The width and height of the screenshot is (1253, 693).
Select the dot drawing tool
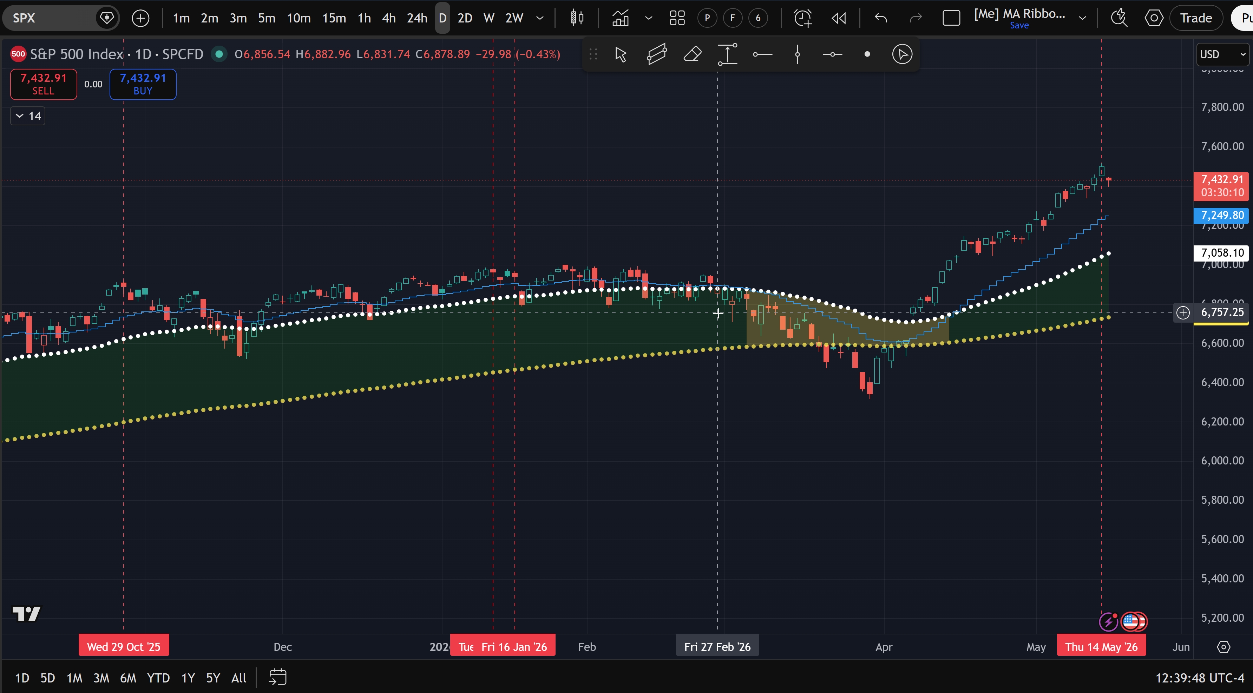[867, 54]
